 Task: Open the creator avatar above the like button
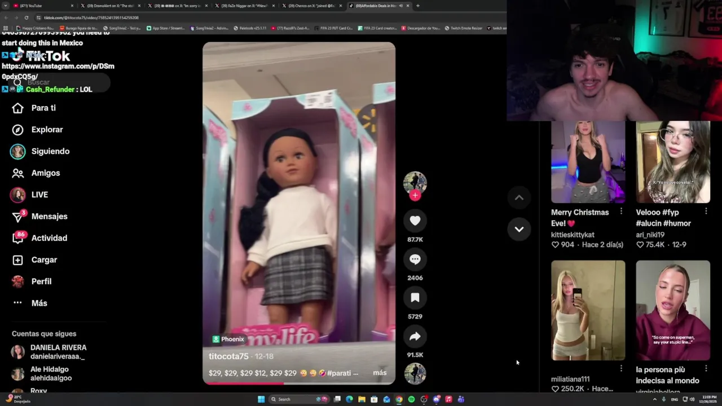click(415, 182)
